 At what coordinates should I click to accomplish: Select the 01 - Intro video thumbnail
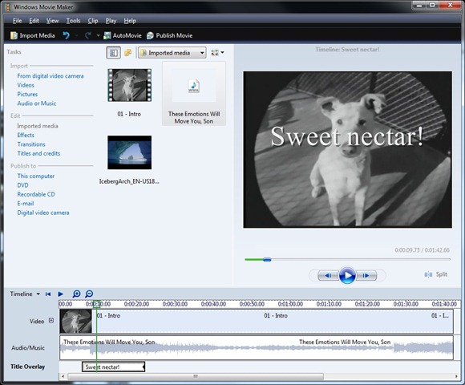pos(129,86)
